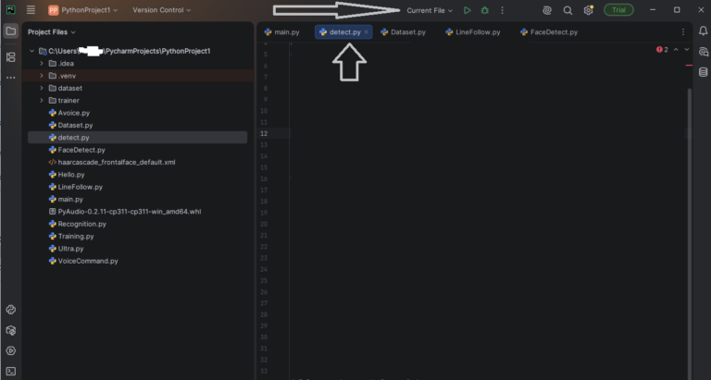
Task: Expand the .idea folder
Action: pyautogui.click(x=42, y=64)
